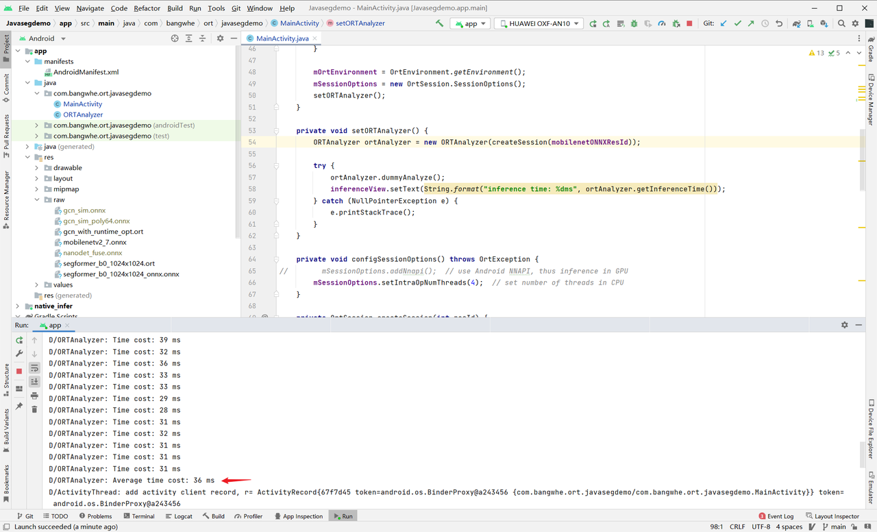Click the Git Rollback undo arrow
This screenshot has width=877, height=532.
coord(779,23)
